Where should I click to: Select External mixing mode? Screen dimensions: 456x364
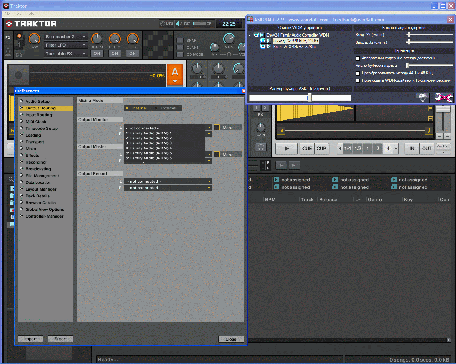tap(168, 108)
